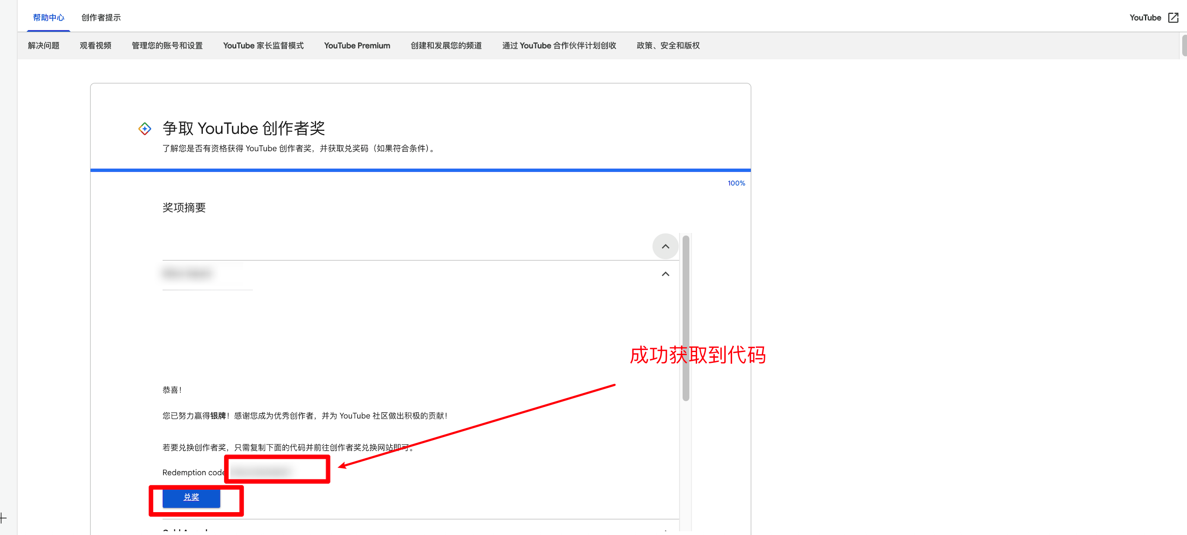The height and width of the screenshot is (535, 1187).
Task: Click the YouTube text link at top right
Action: (x=1145, y=18)
